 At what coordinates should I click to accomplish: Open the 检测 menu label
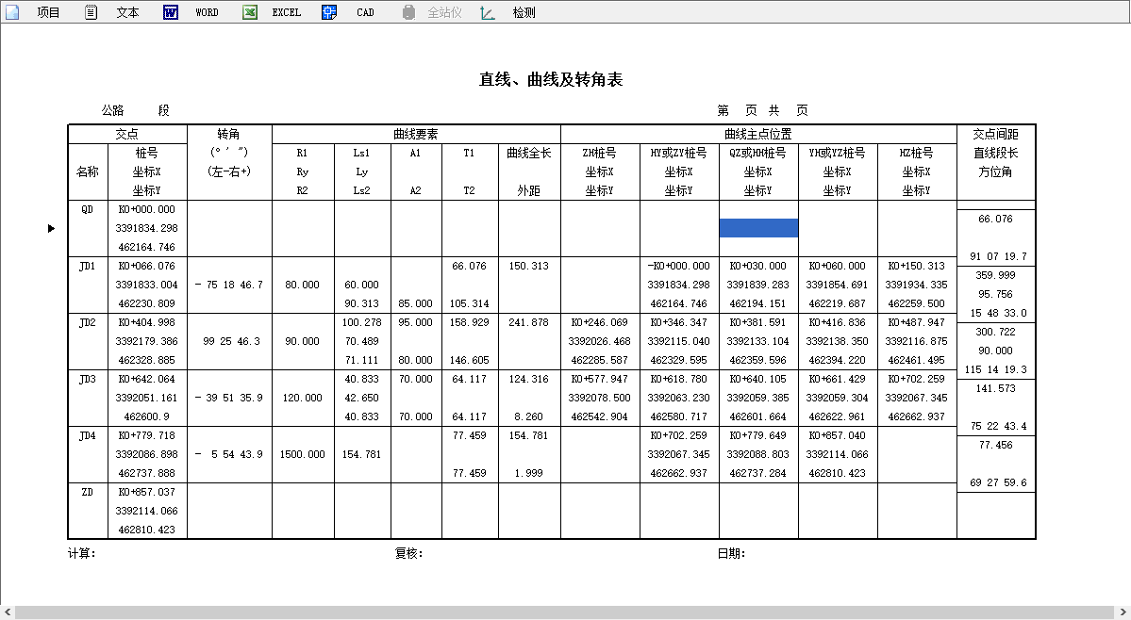524,12
